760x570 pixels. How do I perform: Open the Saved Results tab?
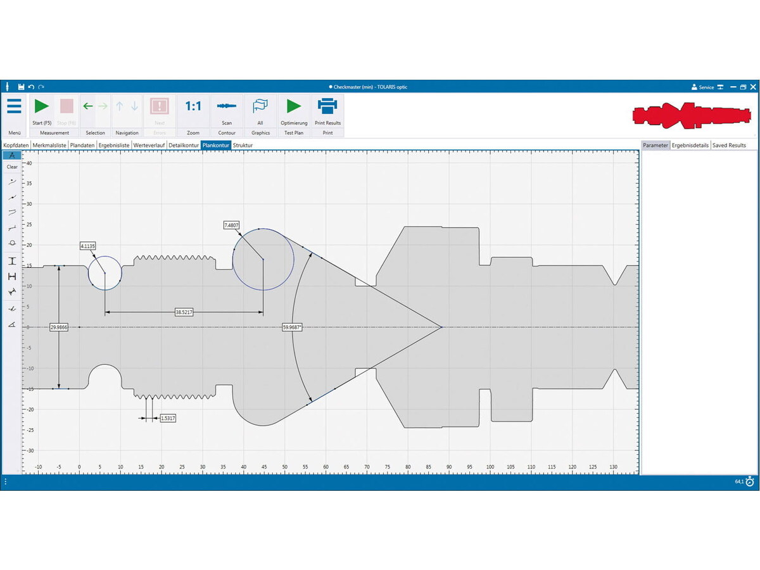(729, 146)
